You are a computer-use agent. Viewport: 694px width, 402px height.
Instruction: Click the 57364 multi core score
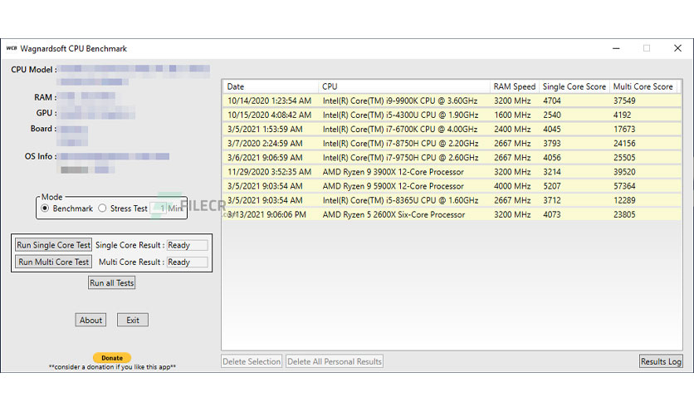point(624,186)
